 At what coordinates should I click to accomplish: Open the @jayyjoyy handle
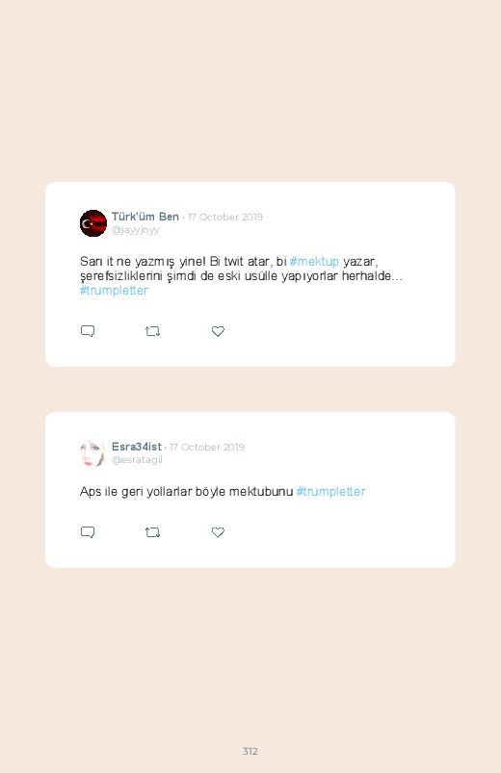[x=135, y=230]
